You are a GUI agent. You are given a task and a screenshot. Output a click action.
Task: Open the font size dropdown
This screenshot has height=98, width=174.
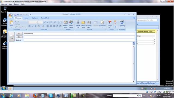(x=42, y=22)
